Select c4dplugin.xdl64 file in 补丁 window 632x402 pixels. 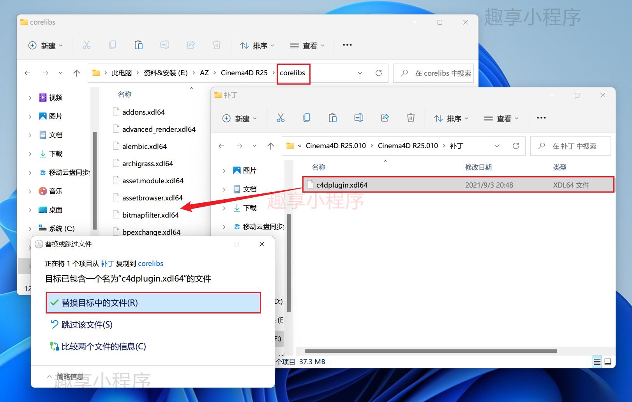coord(458,185)
